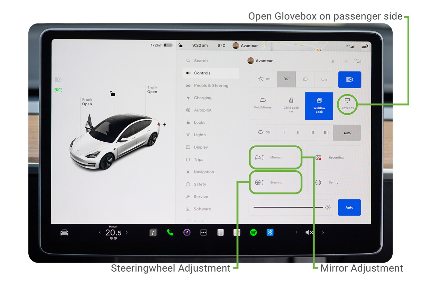Open the Software menu
Viewport: 427px width, 285px height.
pyautogui.click(x=211, y=209)
